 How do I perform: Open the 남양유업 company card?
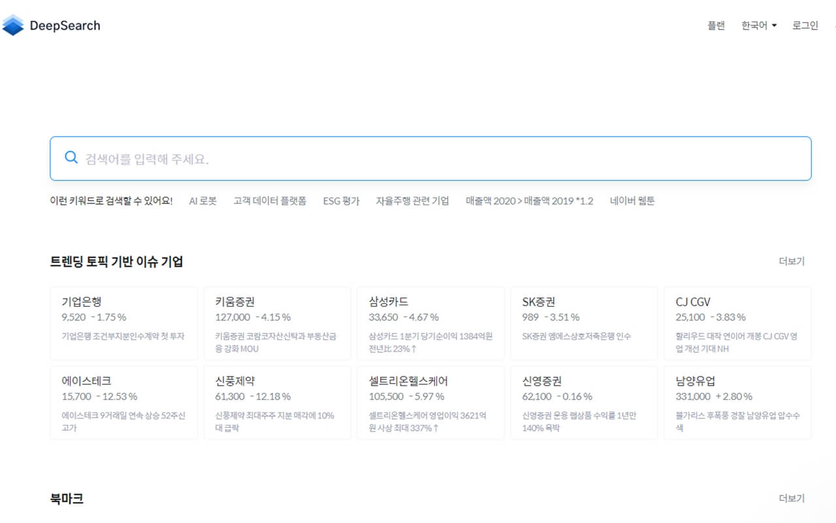(738, 402)
